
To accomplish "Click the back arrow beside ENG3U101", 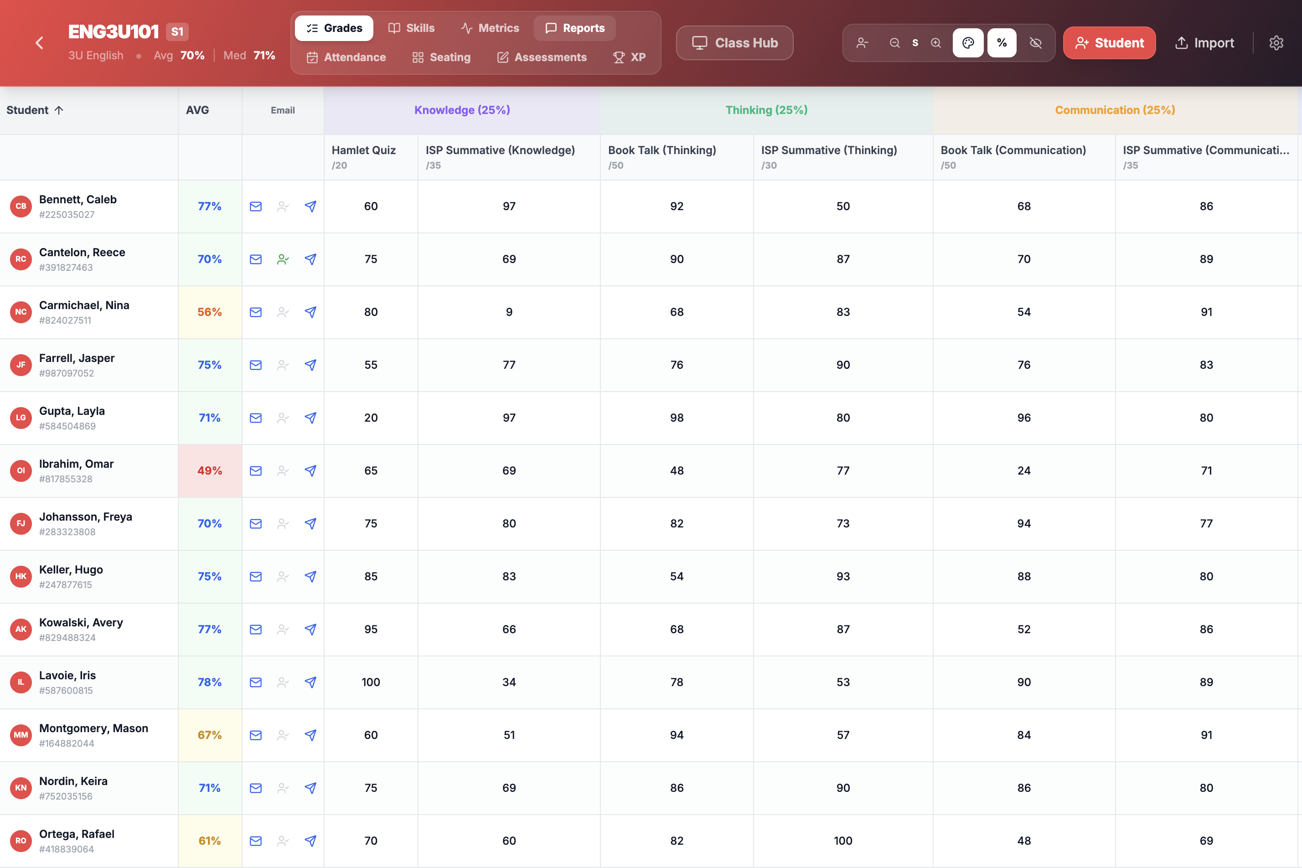I will pyautogui.click(x=39, y=43).
